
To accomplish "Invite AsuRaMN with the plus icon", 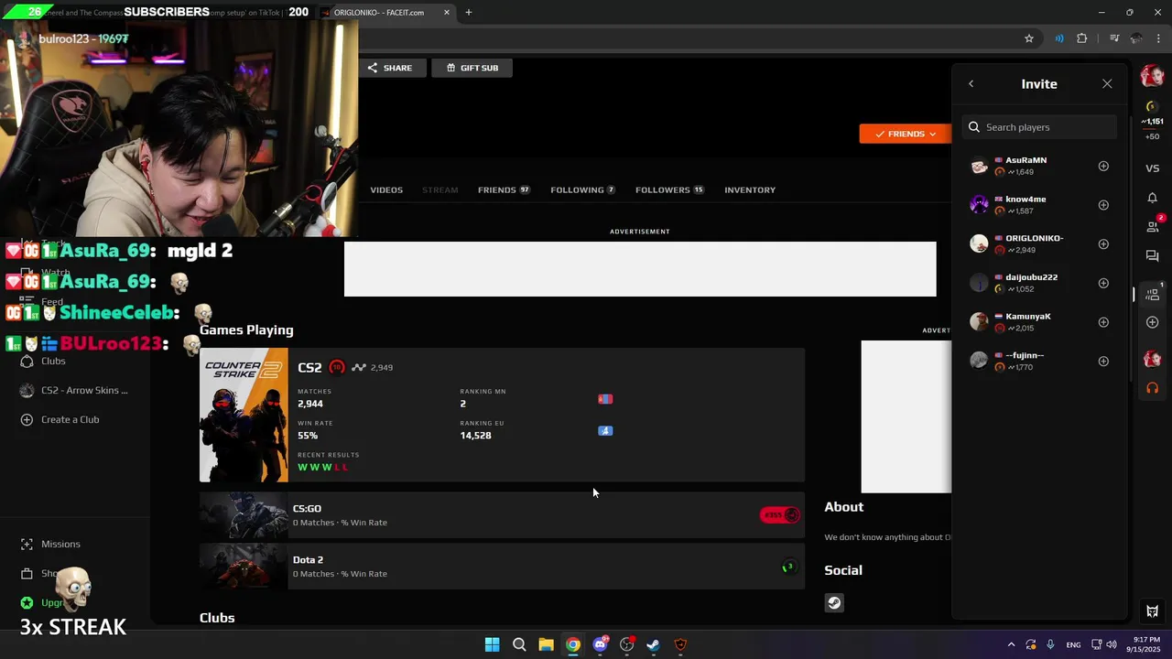I will (x=1103, y=166).
